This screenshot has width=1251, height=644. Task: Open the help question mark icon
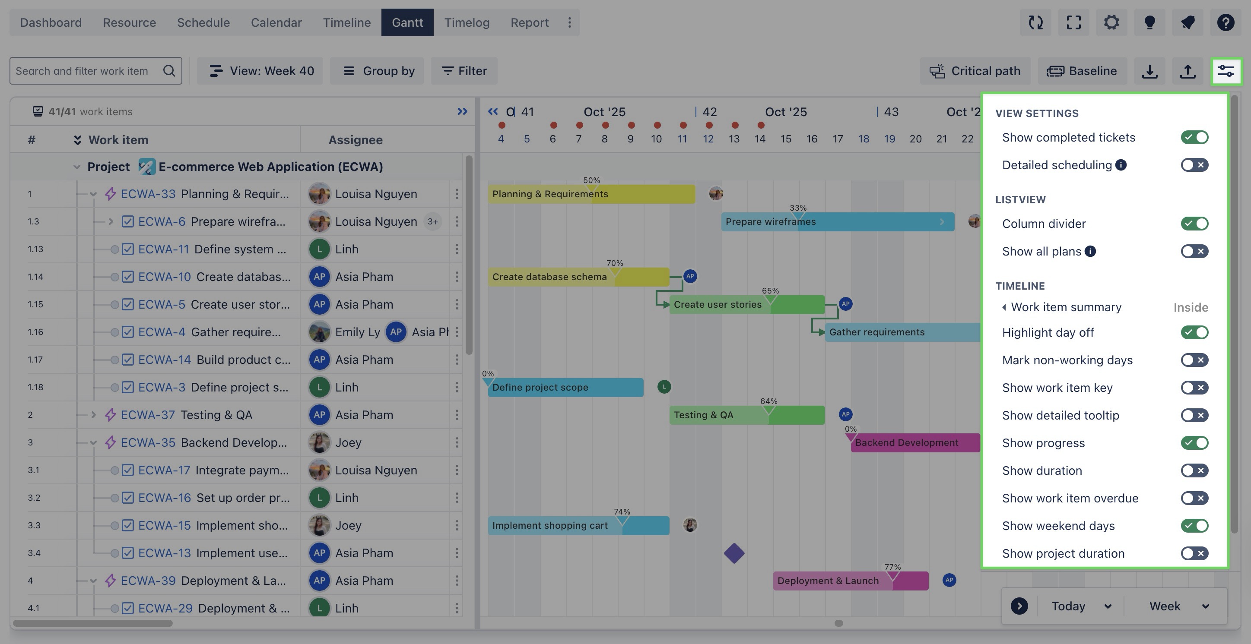point(1225,22)
